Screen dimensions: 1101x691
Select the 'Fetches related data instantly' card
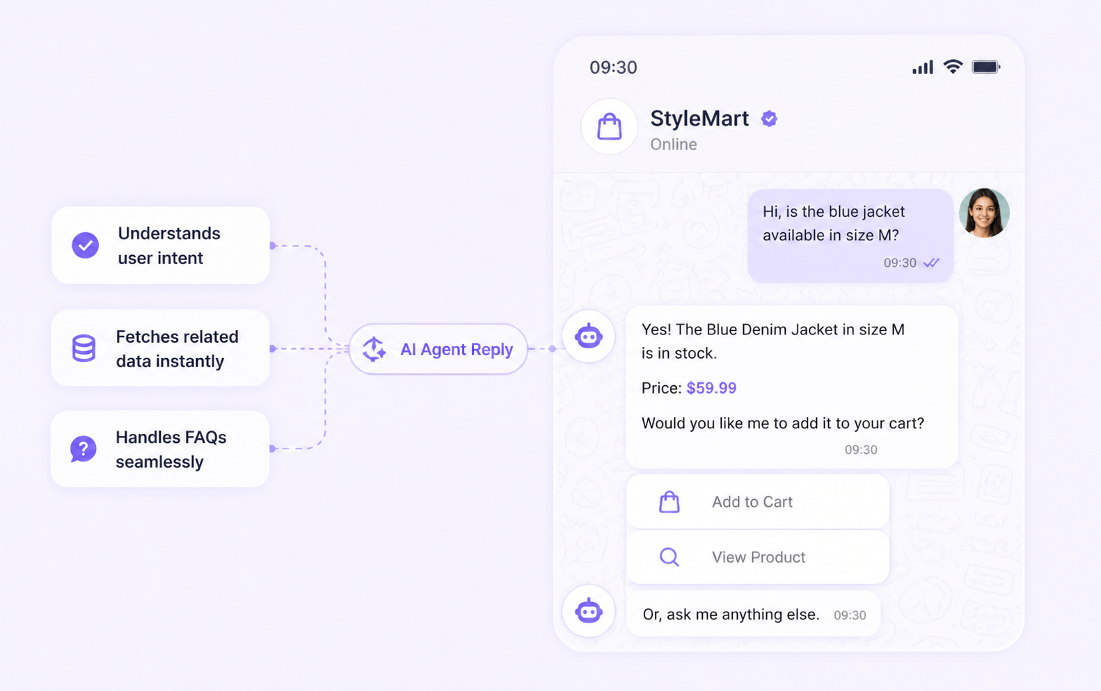tap(161, 348)
